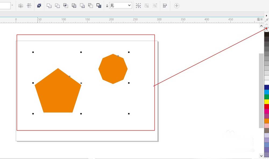Click the No Color swatch in palette

(267, 30)
